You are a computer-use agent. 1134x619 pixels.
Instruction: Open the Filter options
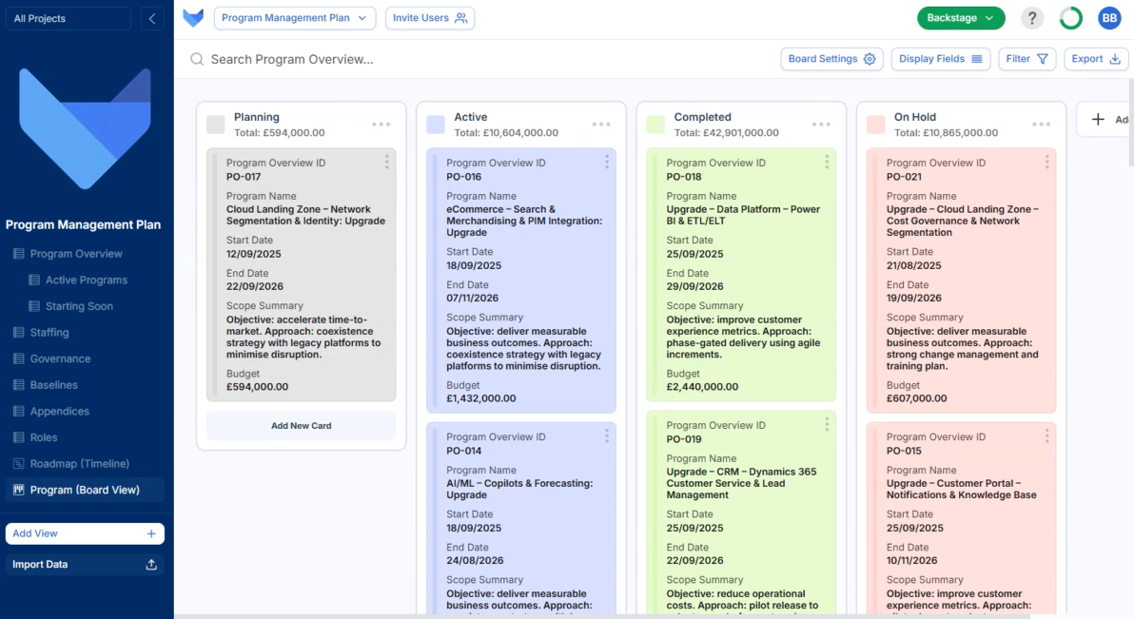[x=1027, y=59]
